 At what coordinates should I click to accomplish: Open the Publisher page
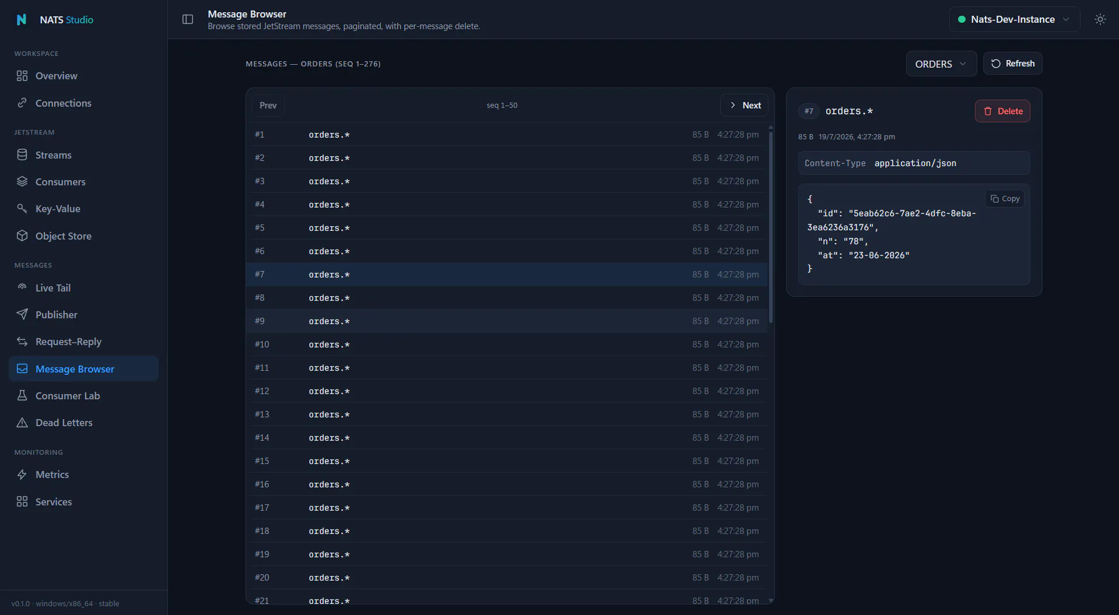click(x=83, y=314)
